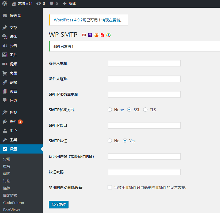Click the SMTP服务器地址 input field
This screenshot has height=213, width=220.
144,94
